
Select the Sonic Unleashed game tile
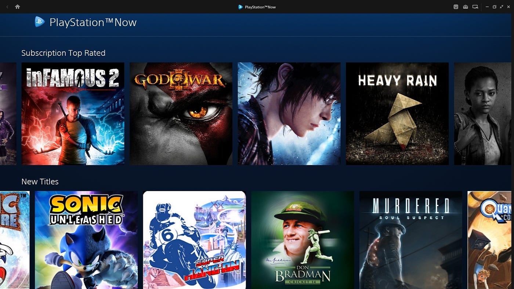point(86,240)
